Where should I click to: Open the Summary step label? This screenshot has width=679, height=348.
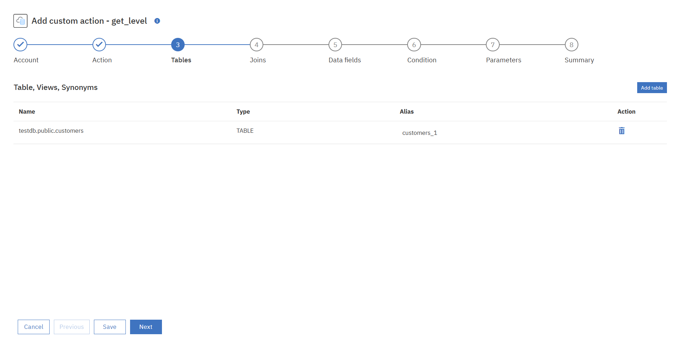tap(579, 60)
